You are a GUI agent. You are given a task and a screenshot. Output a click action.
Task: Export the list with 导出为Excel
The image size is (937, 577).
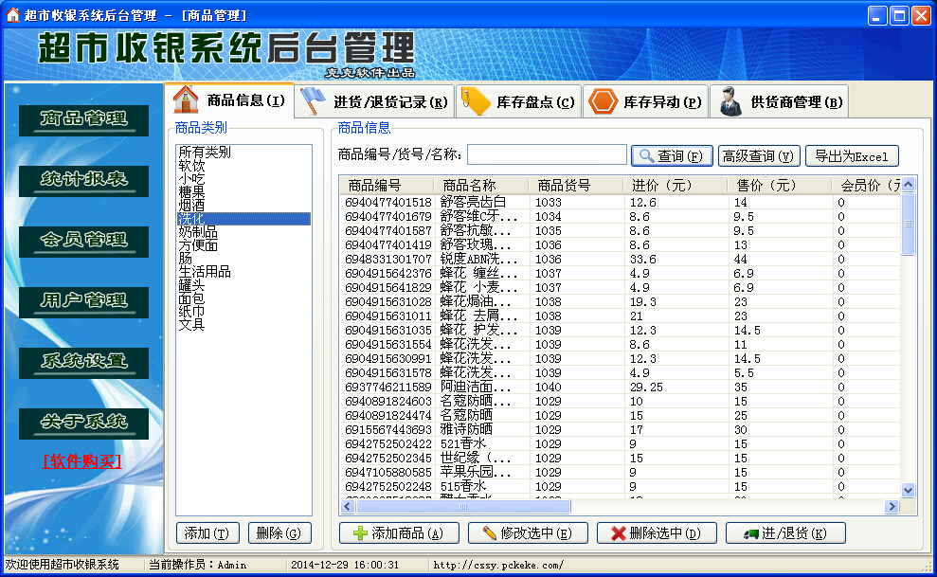coord(851,156)
